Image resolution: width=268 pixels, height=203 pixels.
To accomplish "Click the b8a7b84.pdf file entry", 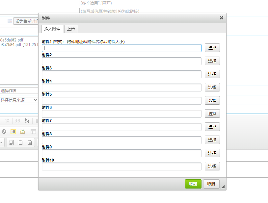I will (x=19, y=45).
